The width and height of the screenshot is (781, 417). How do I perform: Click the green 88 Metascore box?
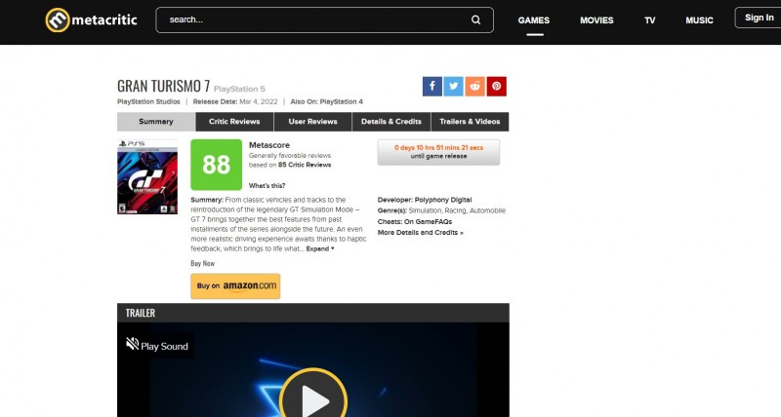pos(216,165)
